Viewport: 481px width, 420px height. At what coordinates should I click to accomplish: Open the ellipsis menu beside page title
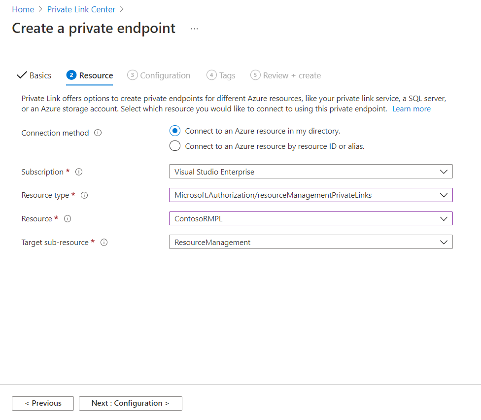pyautogui.click(x=194, y=29)
